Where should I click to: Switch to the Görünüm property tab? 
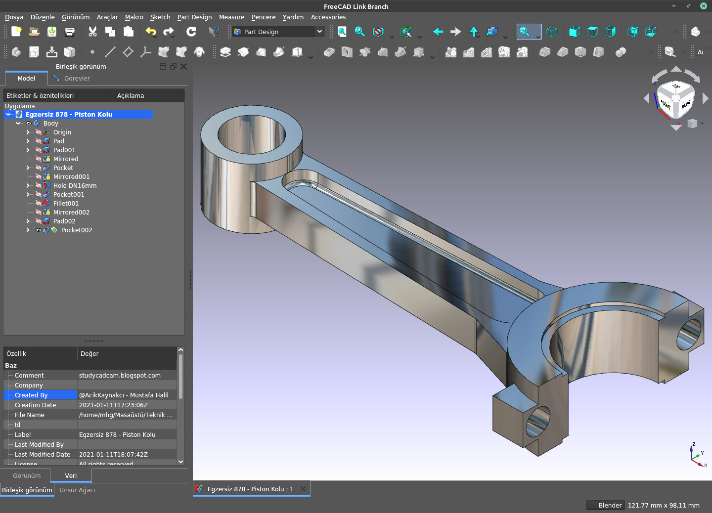point(27,475)
